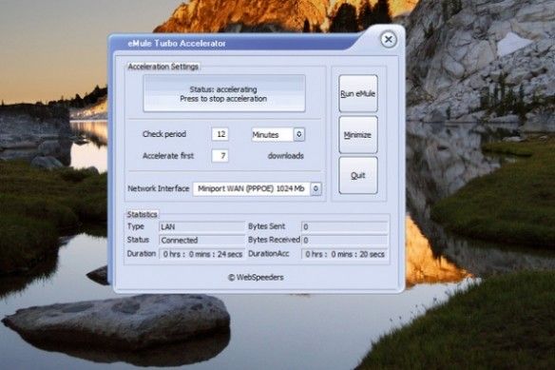Click the eMule Turbo Accelerator title bar
The image size is (555, 370).
pyautogui.click(x=234, y=43)
